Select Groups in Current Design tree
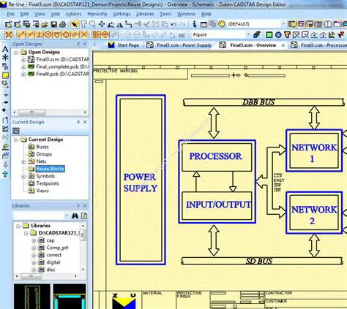Viewport: 347px width, 309px height. coord(44,154)
